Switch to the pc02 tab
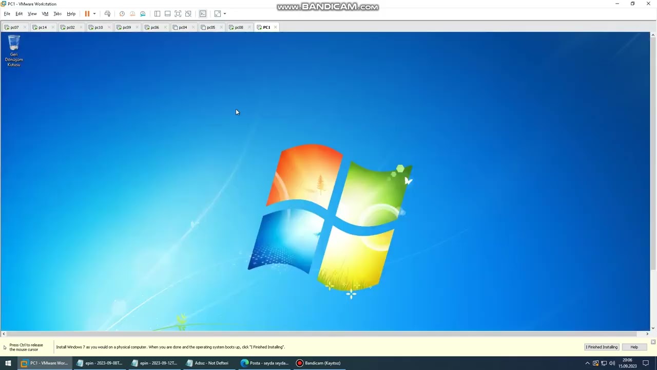Viewport: 657px width, 370px height. click(70, 27)
